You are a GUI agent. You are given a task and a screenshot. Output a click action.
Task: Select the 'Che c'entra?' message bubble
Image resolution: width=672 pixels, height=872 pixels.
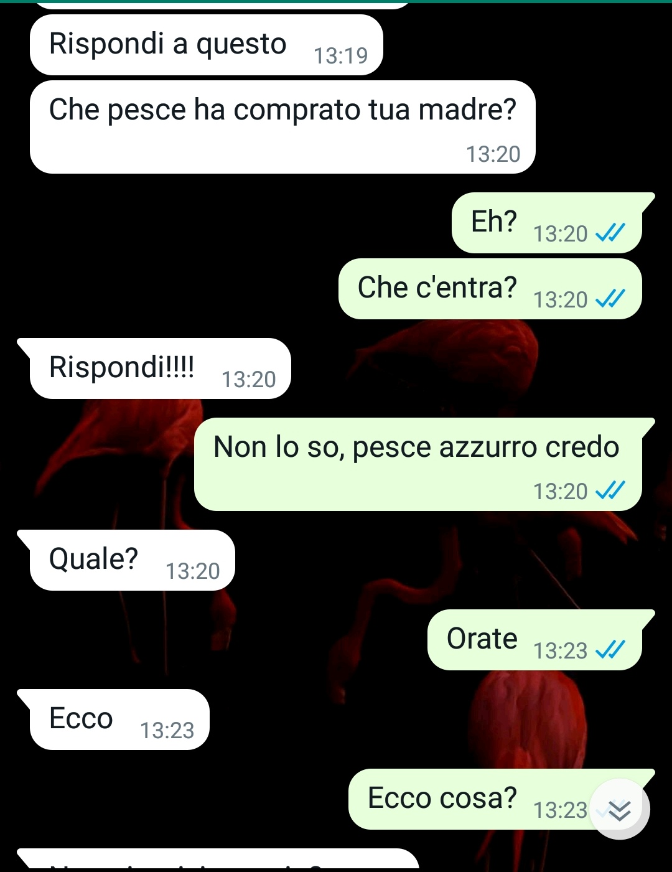490,289
